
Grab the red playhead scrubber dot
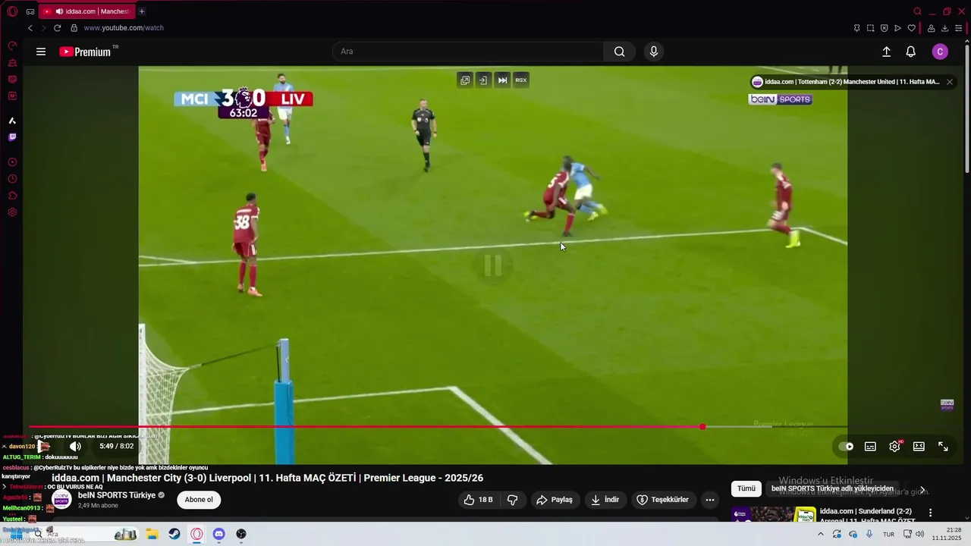(703, 427)
